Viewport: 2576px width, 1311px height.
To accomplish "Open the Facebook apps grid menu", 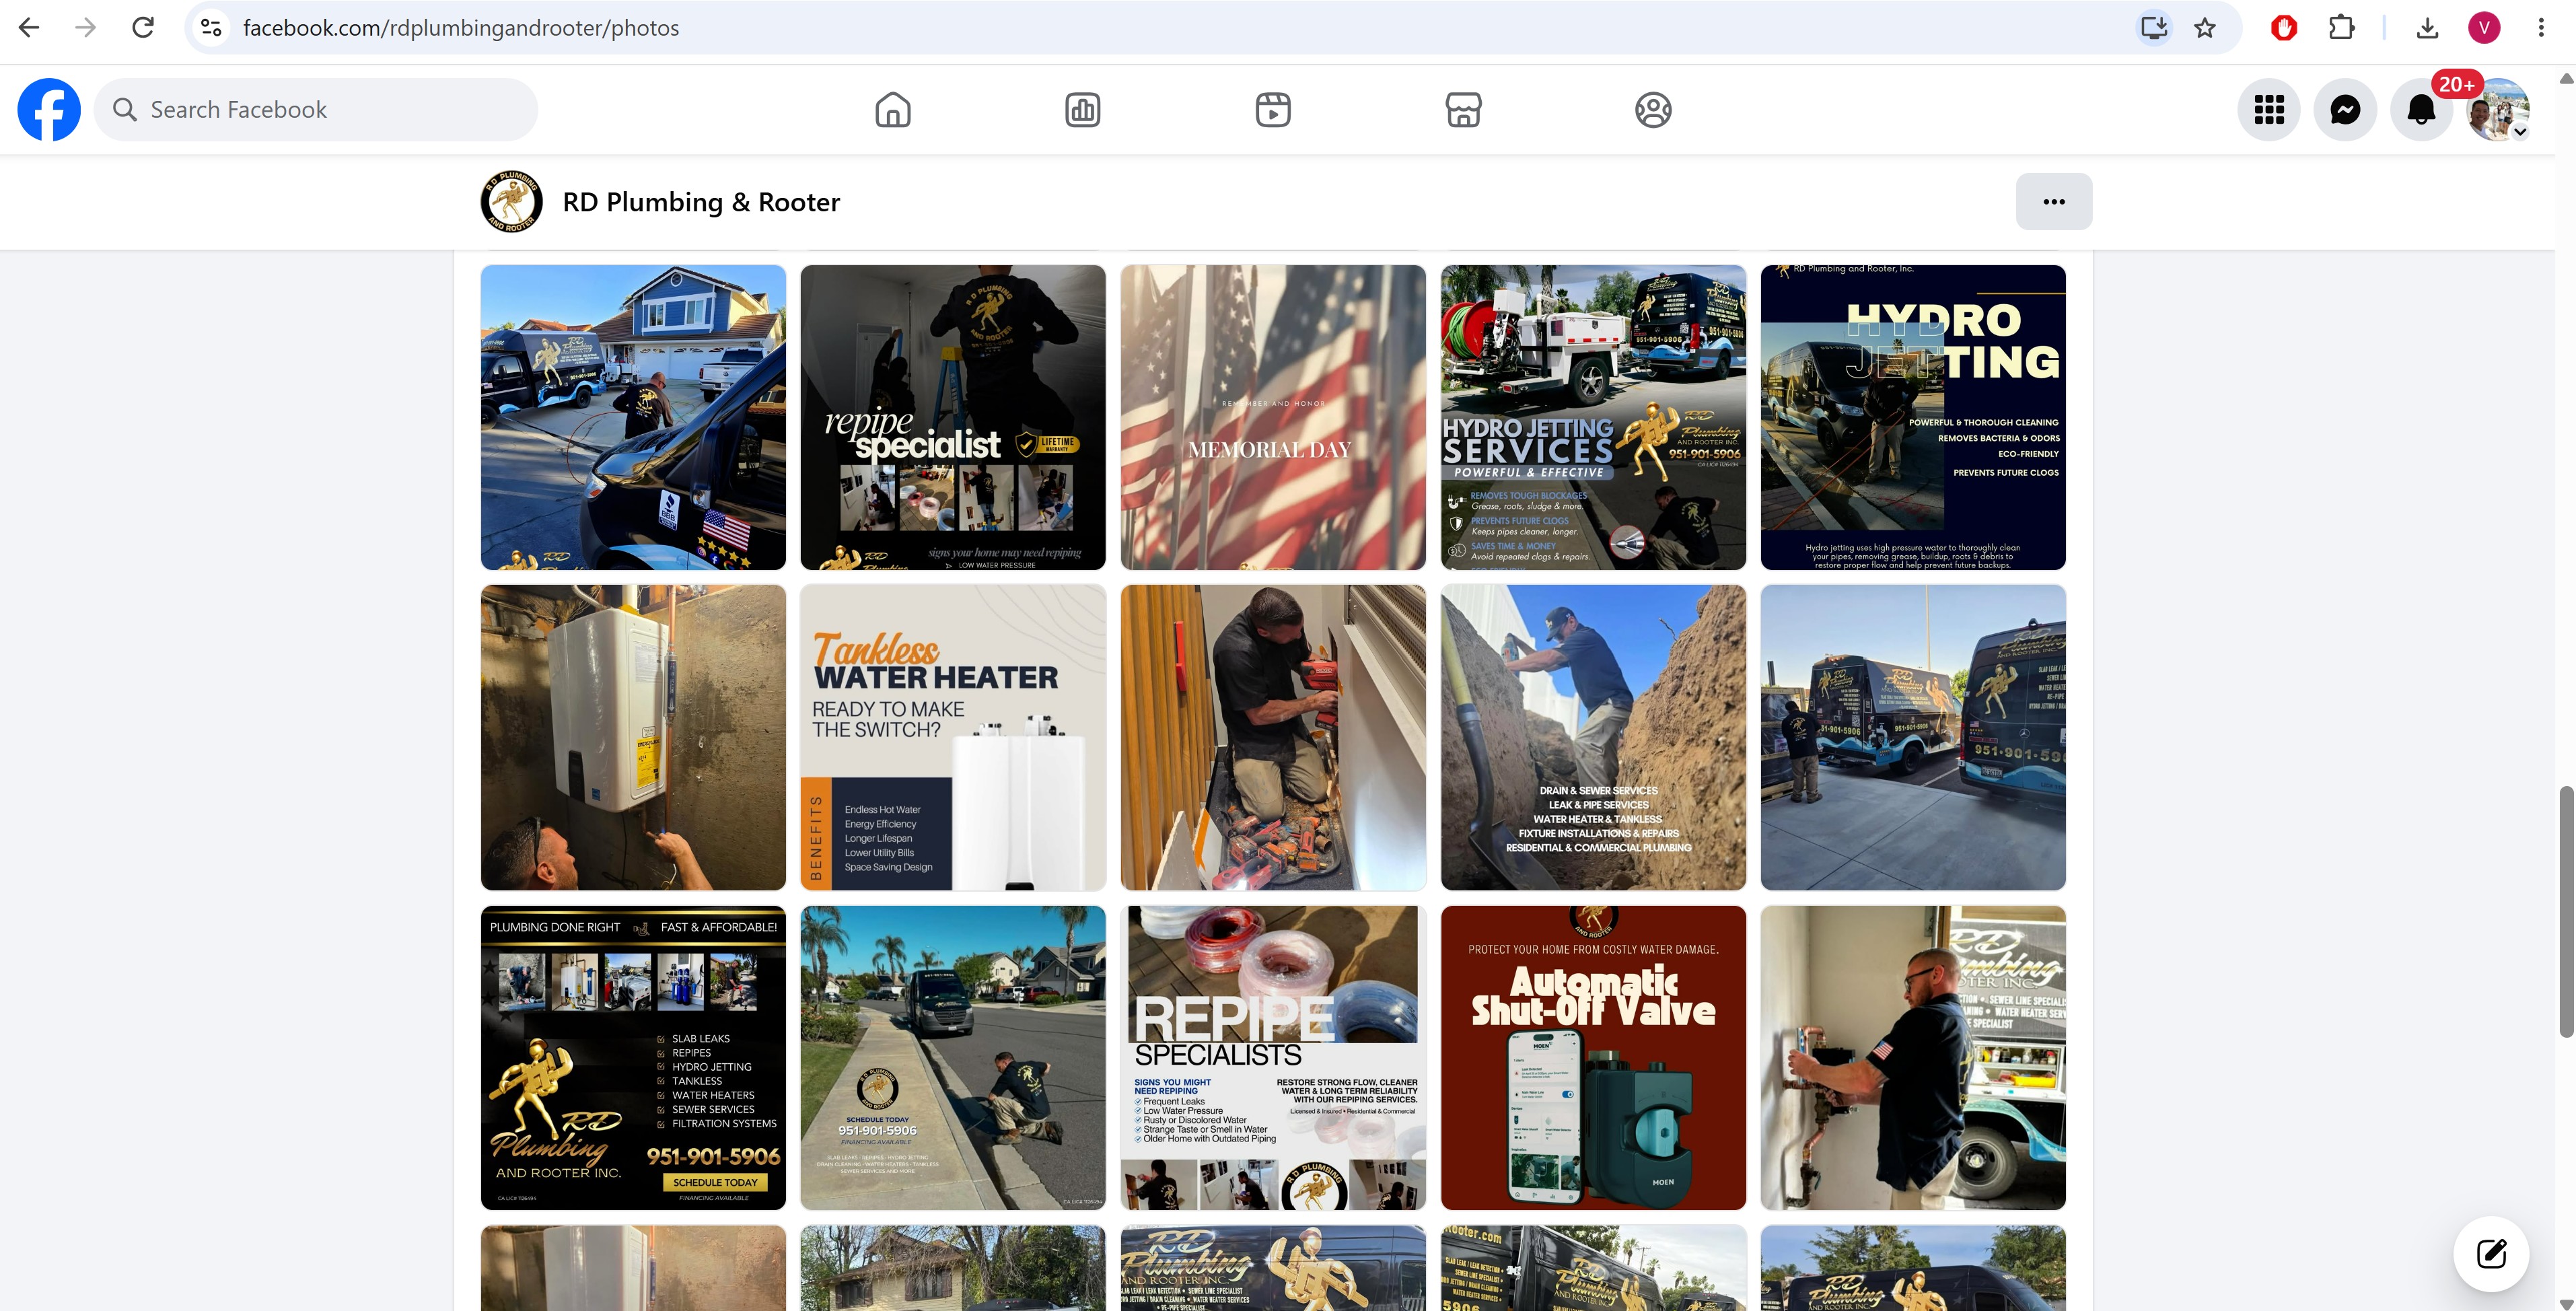I will pos(2269,110).
